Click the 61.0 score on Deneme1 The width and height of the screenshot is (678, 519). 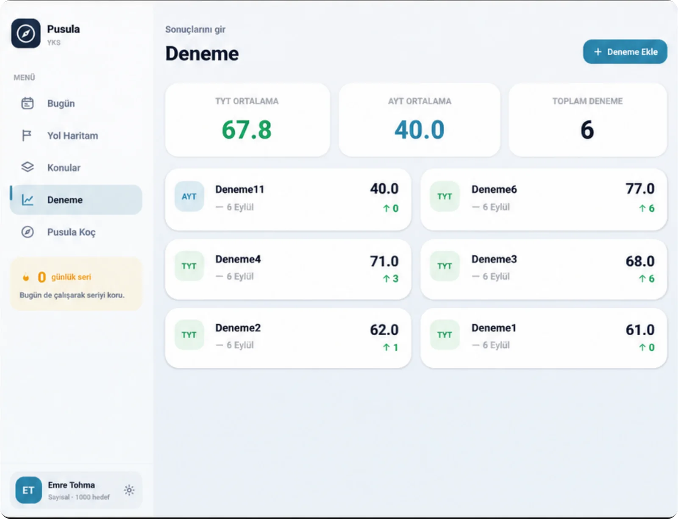(x=640, y=330)
